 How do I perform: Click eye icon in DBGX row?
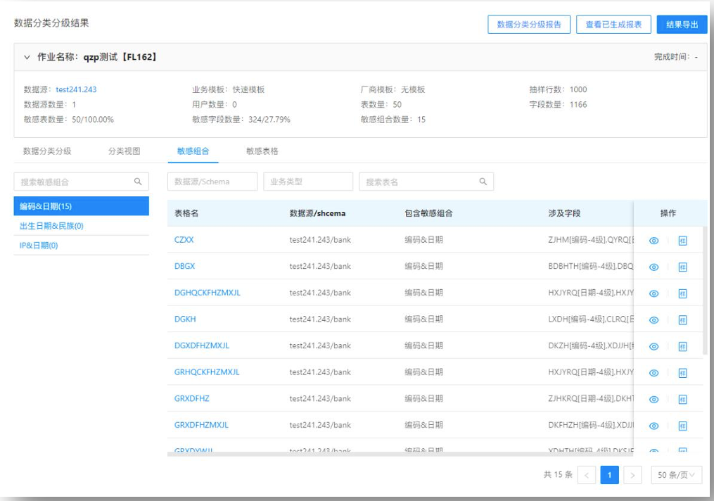(654, 267)
